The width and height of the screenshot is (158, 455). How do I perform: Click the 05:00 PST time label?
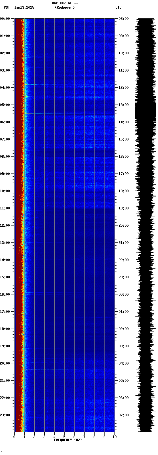tap(5, 105)
